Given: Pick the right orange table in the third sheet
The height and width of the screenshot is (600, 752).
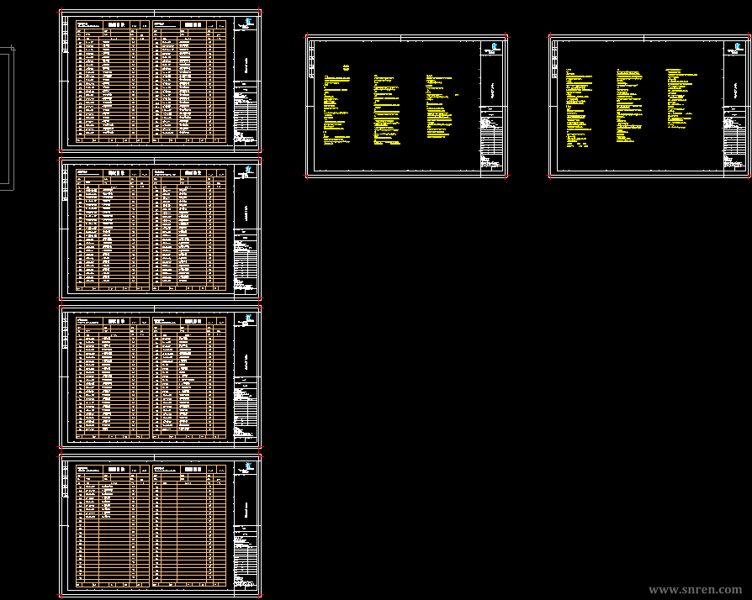Looking at the screenshot, I should tap(189, 377).
